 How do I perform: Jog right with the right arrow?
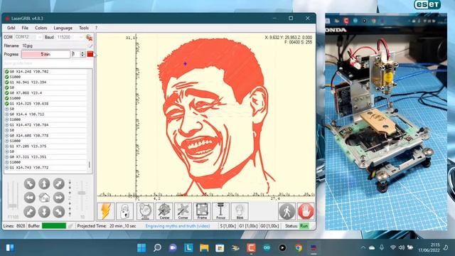58,198
